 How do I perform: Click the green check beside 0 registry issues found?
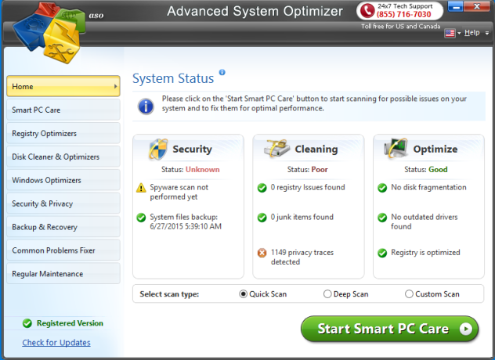[262, 188]
